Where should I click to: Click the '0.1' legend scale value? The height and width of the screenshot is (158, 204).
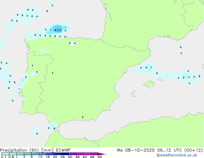(4, 157)
